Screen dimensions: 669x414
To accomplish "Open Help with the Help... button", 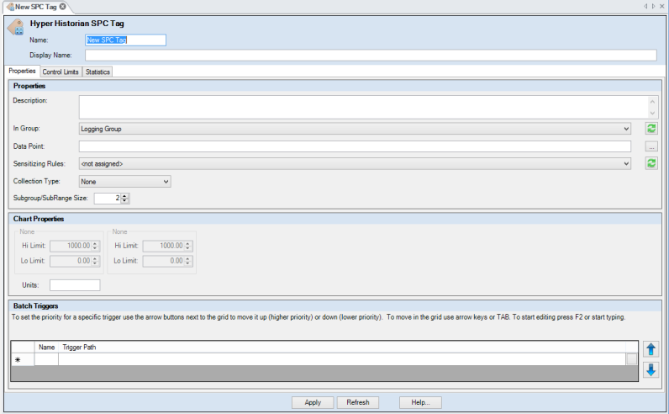I will tap(420, 402).
